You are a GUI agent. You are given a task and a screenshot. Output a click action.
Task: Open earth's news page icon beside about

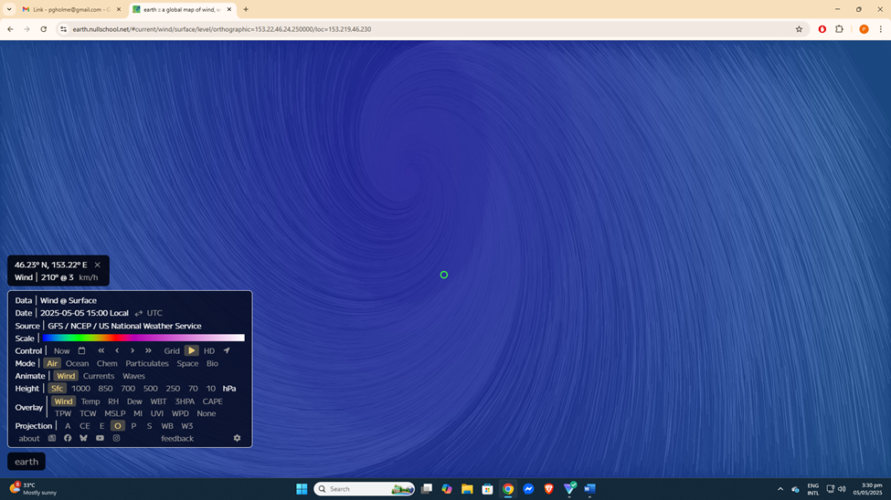tap(52, 438)
